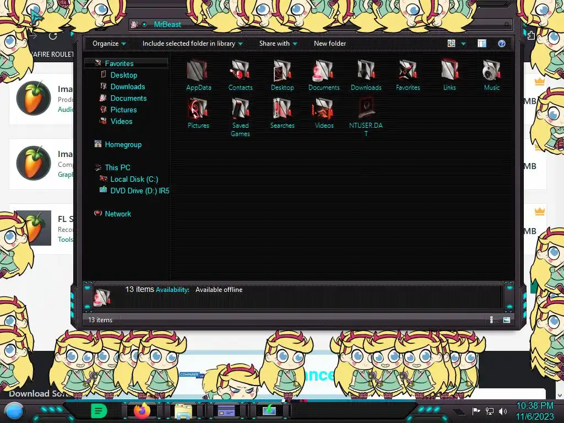564x423 pixels.
Task: Click the Help question mark icon
Action: tap(501, 44)
